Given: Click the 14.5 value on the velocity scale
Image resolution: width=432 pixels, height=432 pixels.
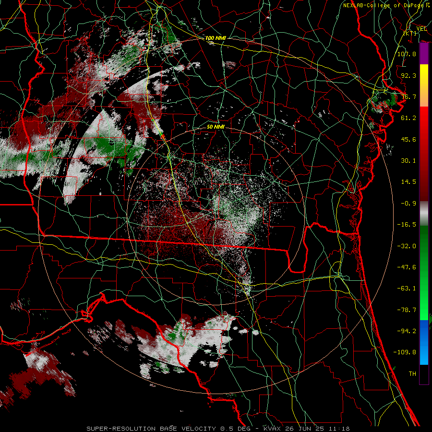Looking at the screenshot, I should coord(408,182).
